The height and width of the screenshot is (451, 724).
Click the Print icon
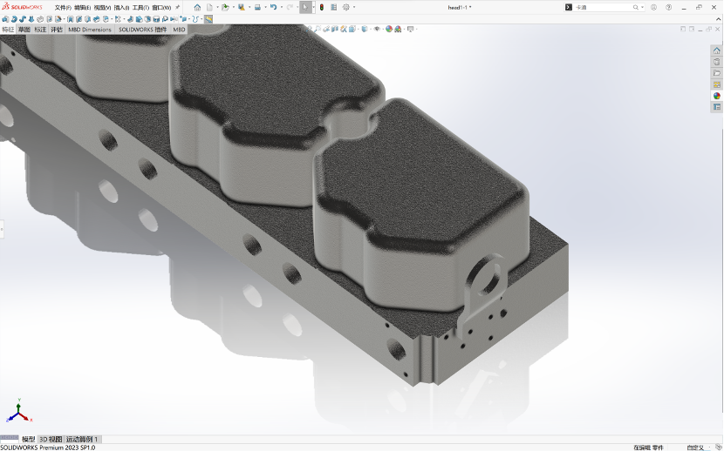(x=257, y=7)
